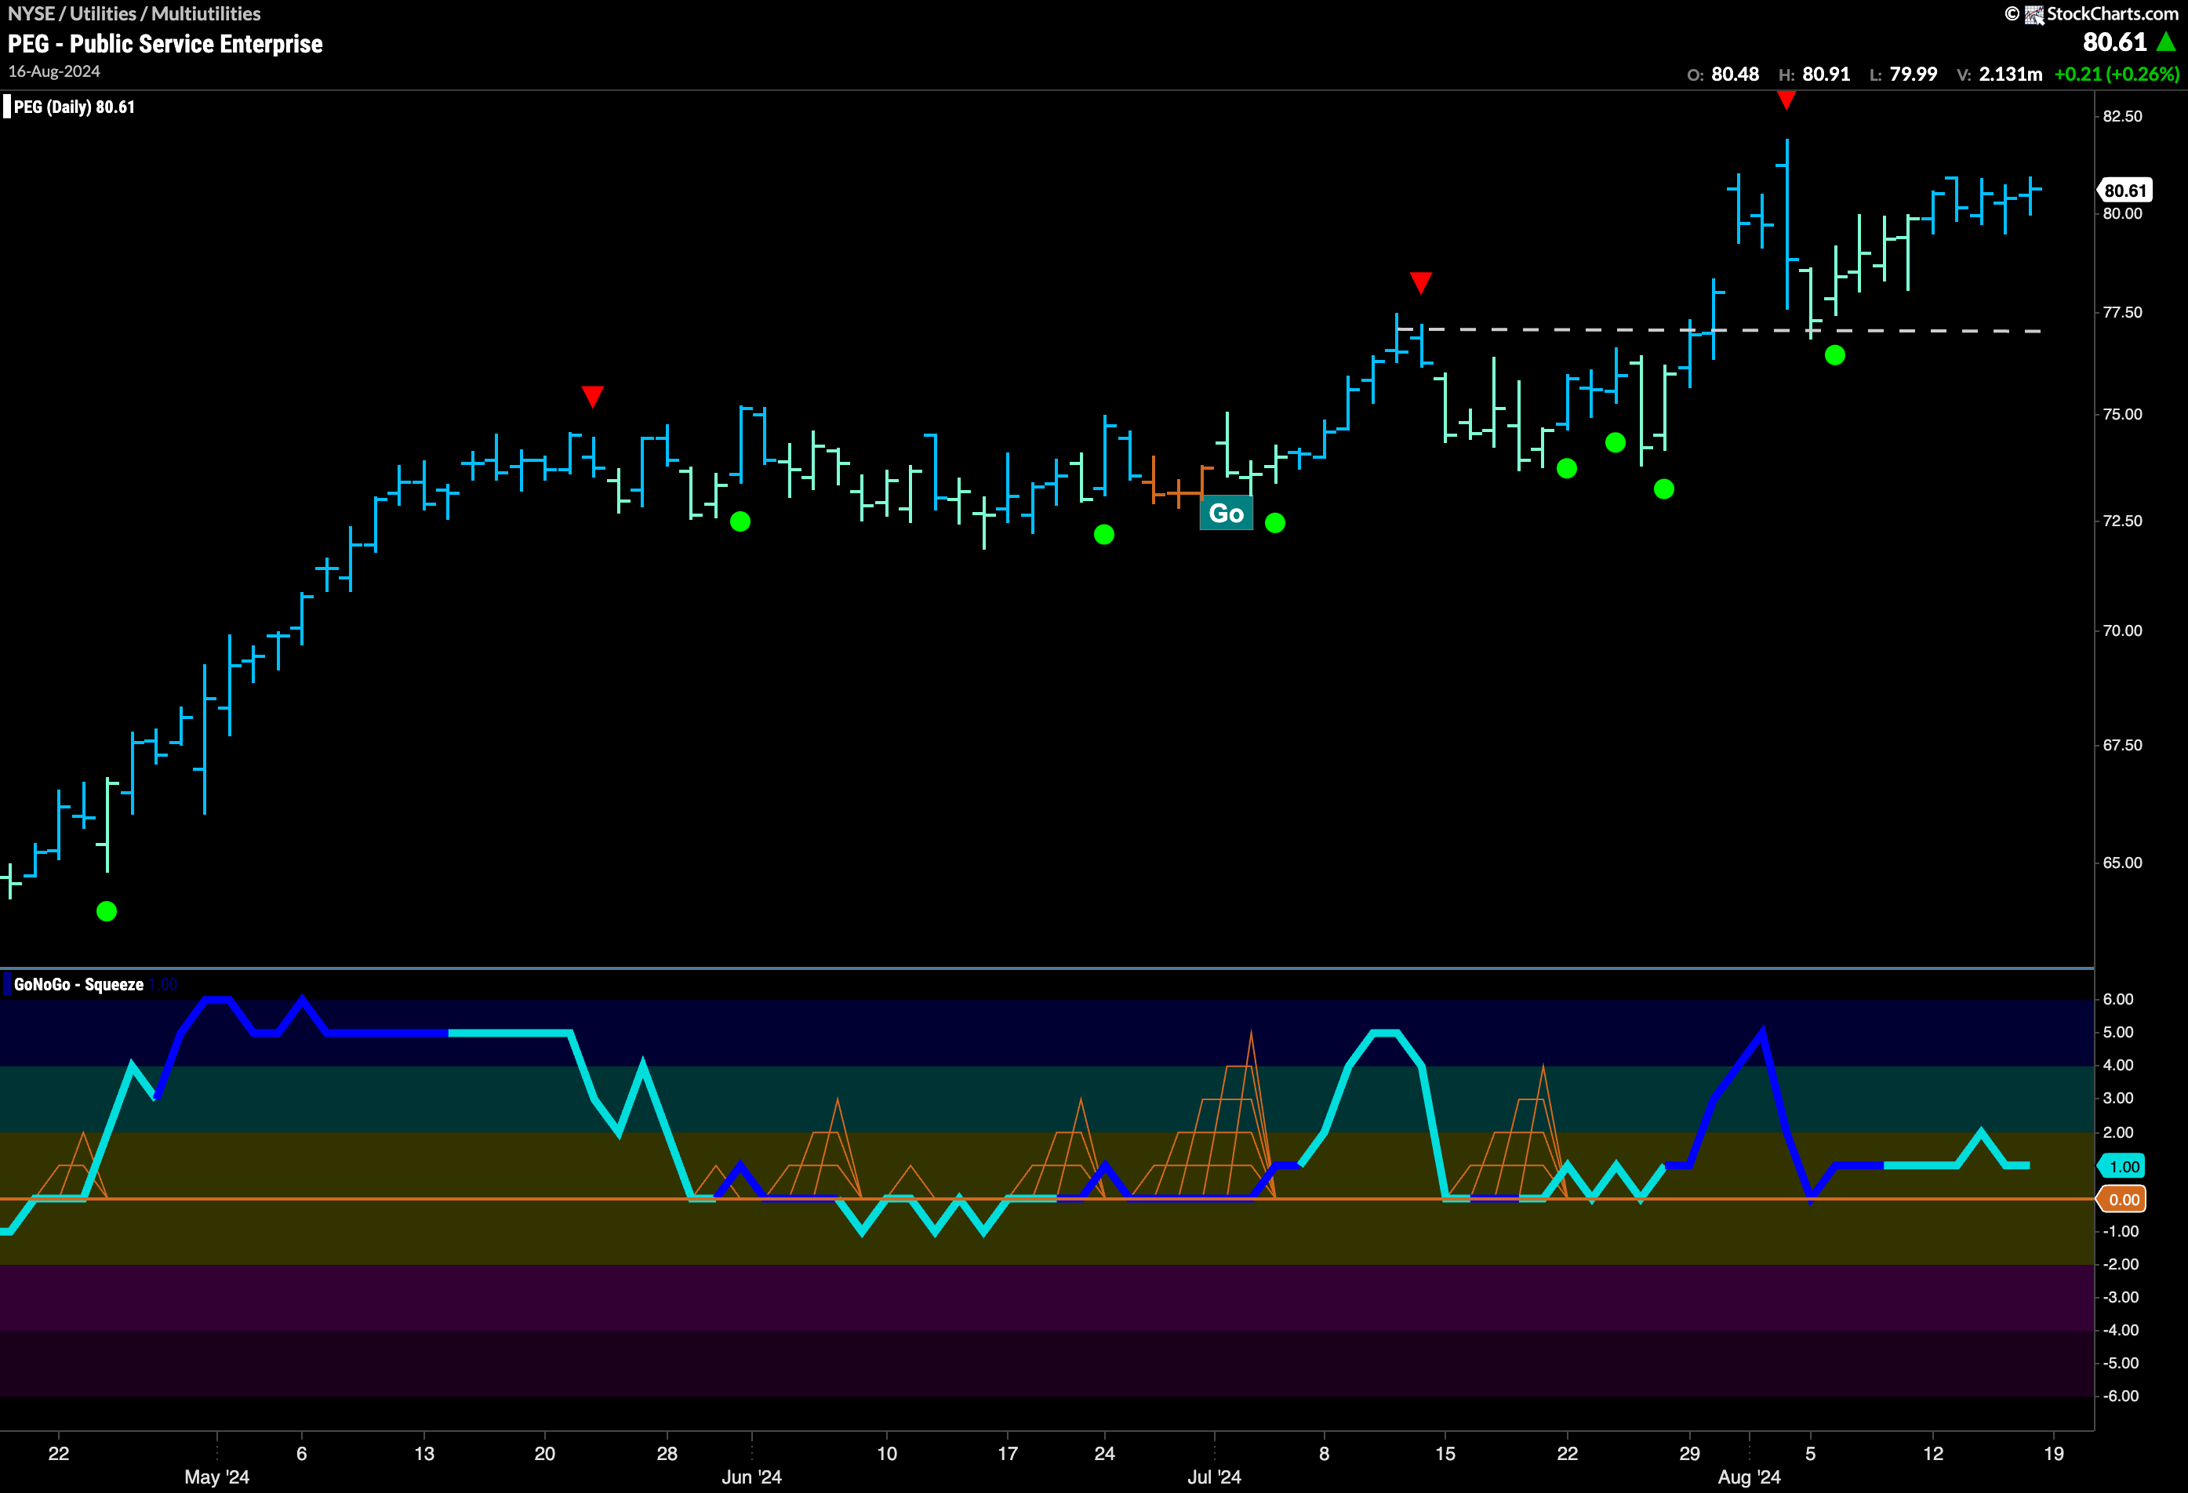Click the 'PEG (Daily) 80.61' legend label

coord(75,107)
